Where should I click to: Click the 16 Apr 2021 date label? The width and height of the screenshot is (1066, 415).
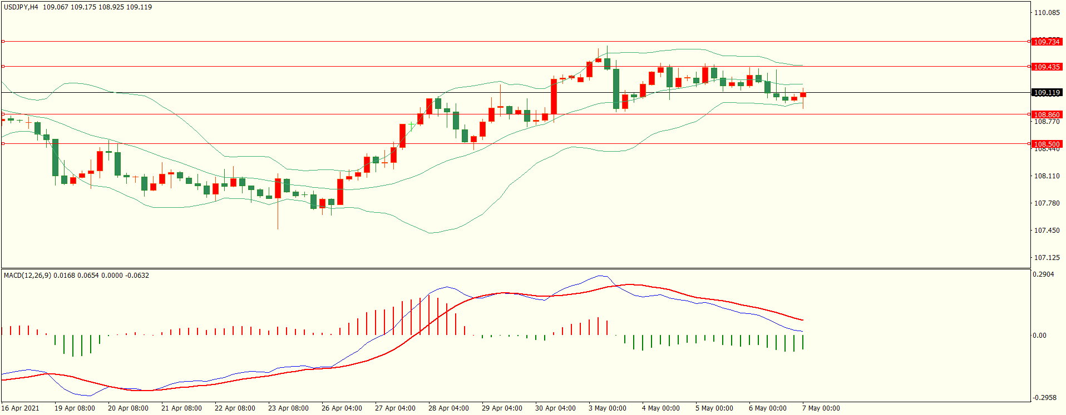(x=21, y=408)
